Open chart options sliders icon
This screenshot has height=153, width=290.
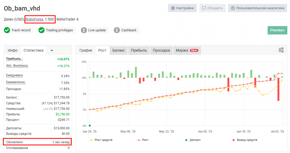coord(281,50)
